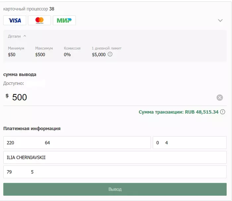Viewport: 232px width, 201px height.
Task: Click the Сумма транзакции RUB 48,515.34 text
Action: tap(178, 112)
